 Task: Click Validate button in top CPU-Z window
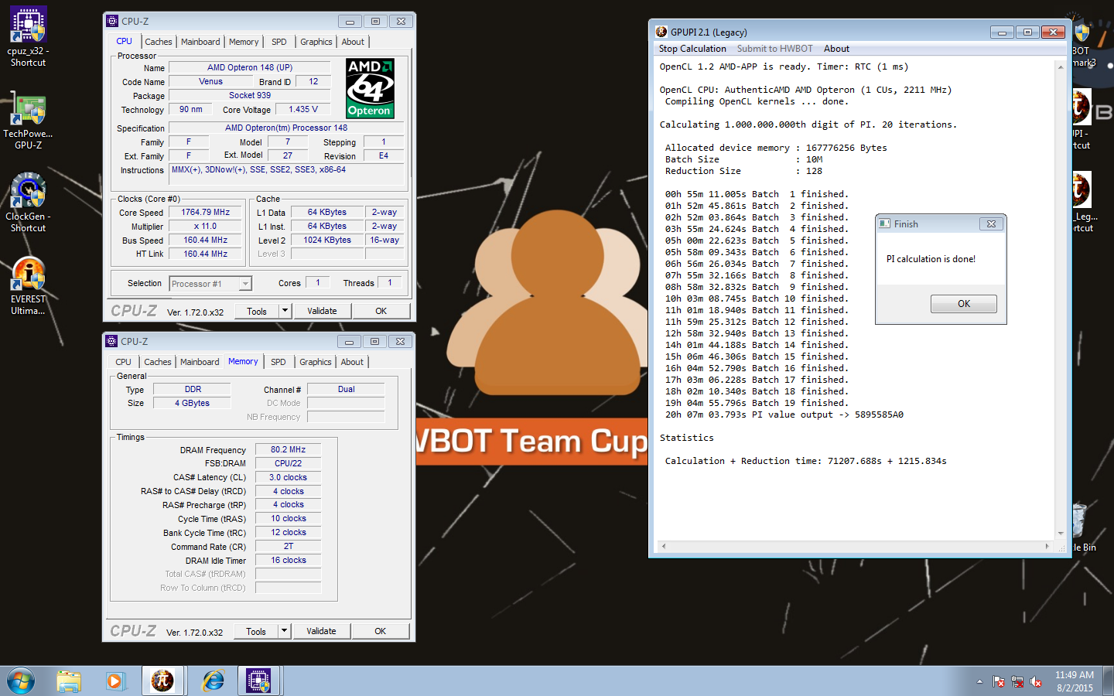(322, 311)
